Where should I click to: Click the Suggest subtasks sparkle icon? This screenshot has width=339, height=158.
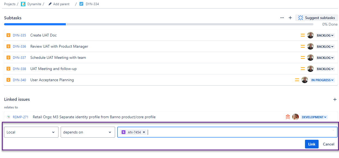click(301, 17)
